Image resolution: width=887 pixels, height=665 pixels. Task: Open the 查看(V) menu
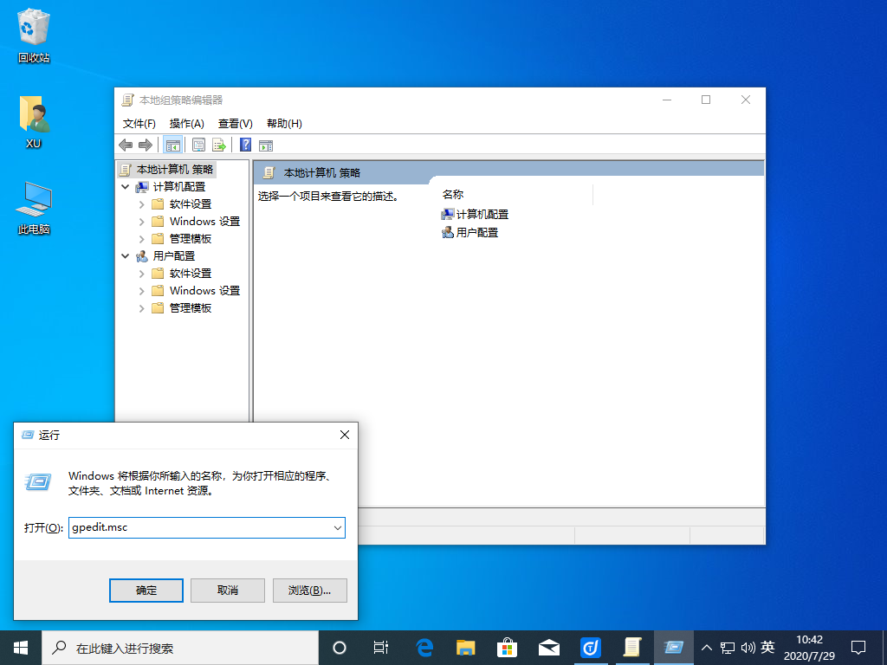pyautogui.click(x=235, y=123)
